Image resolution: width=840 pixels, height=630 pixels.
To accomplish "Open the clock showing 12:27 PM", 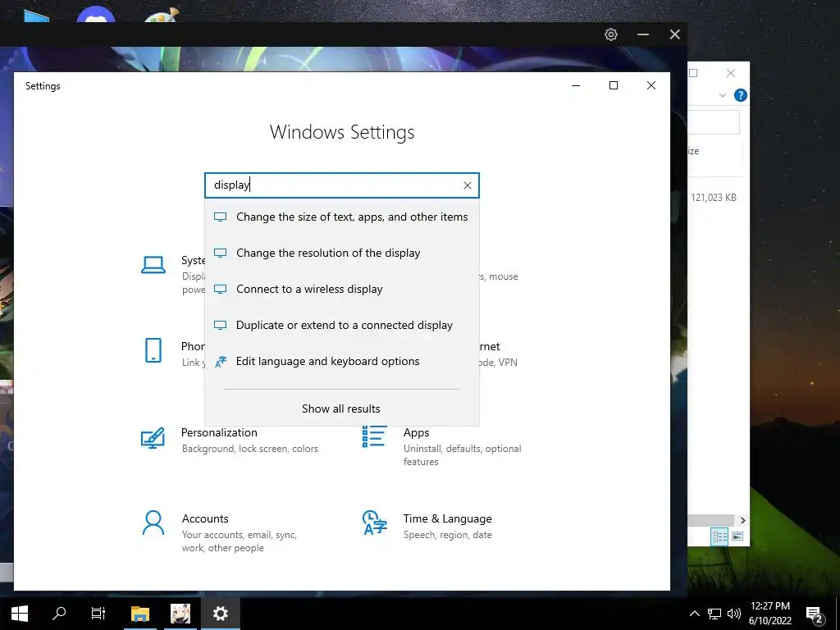I will (x=769, y=614).
